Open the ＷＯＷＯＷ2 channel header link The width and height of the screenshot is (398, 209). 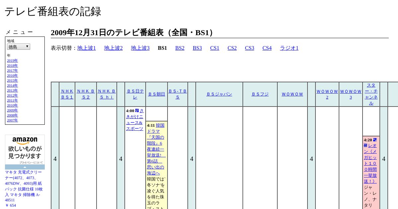pos(327,94)
